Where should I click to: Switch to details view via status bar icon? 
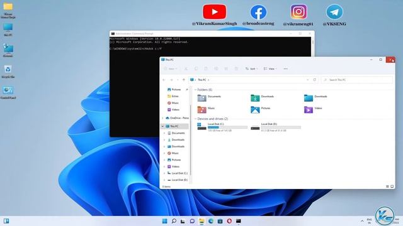point(387,186)
